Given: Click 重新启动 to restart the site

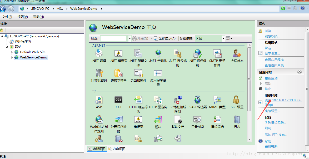Looking at the screenshot, I should click(x=271, y=78).
